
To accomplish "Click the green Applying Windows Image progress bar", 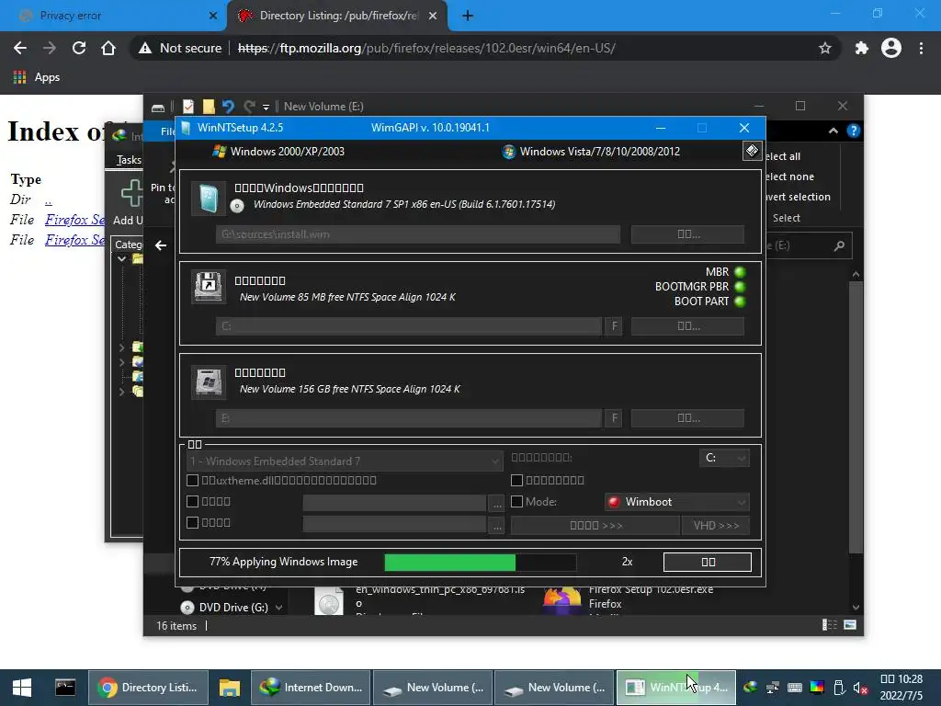I will (480, 562).
